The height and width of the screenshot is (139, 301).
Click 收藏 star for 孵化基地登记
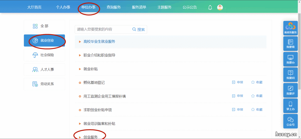(x=253, y=82)
